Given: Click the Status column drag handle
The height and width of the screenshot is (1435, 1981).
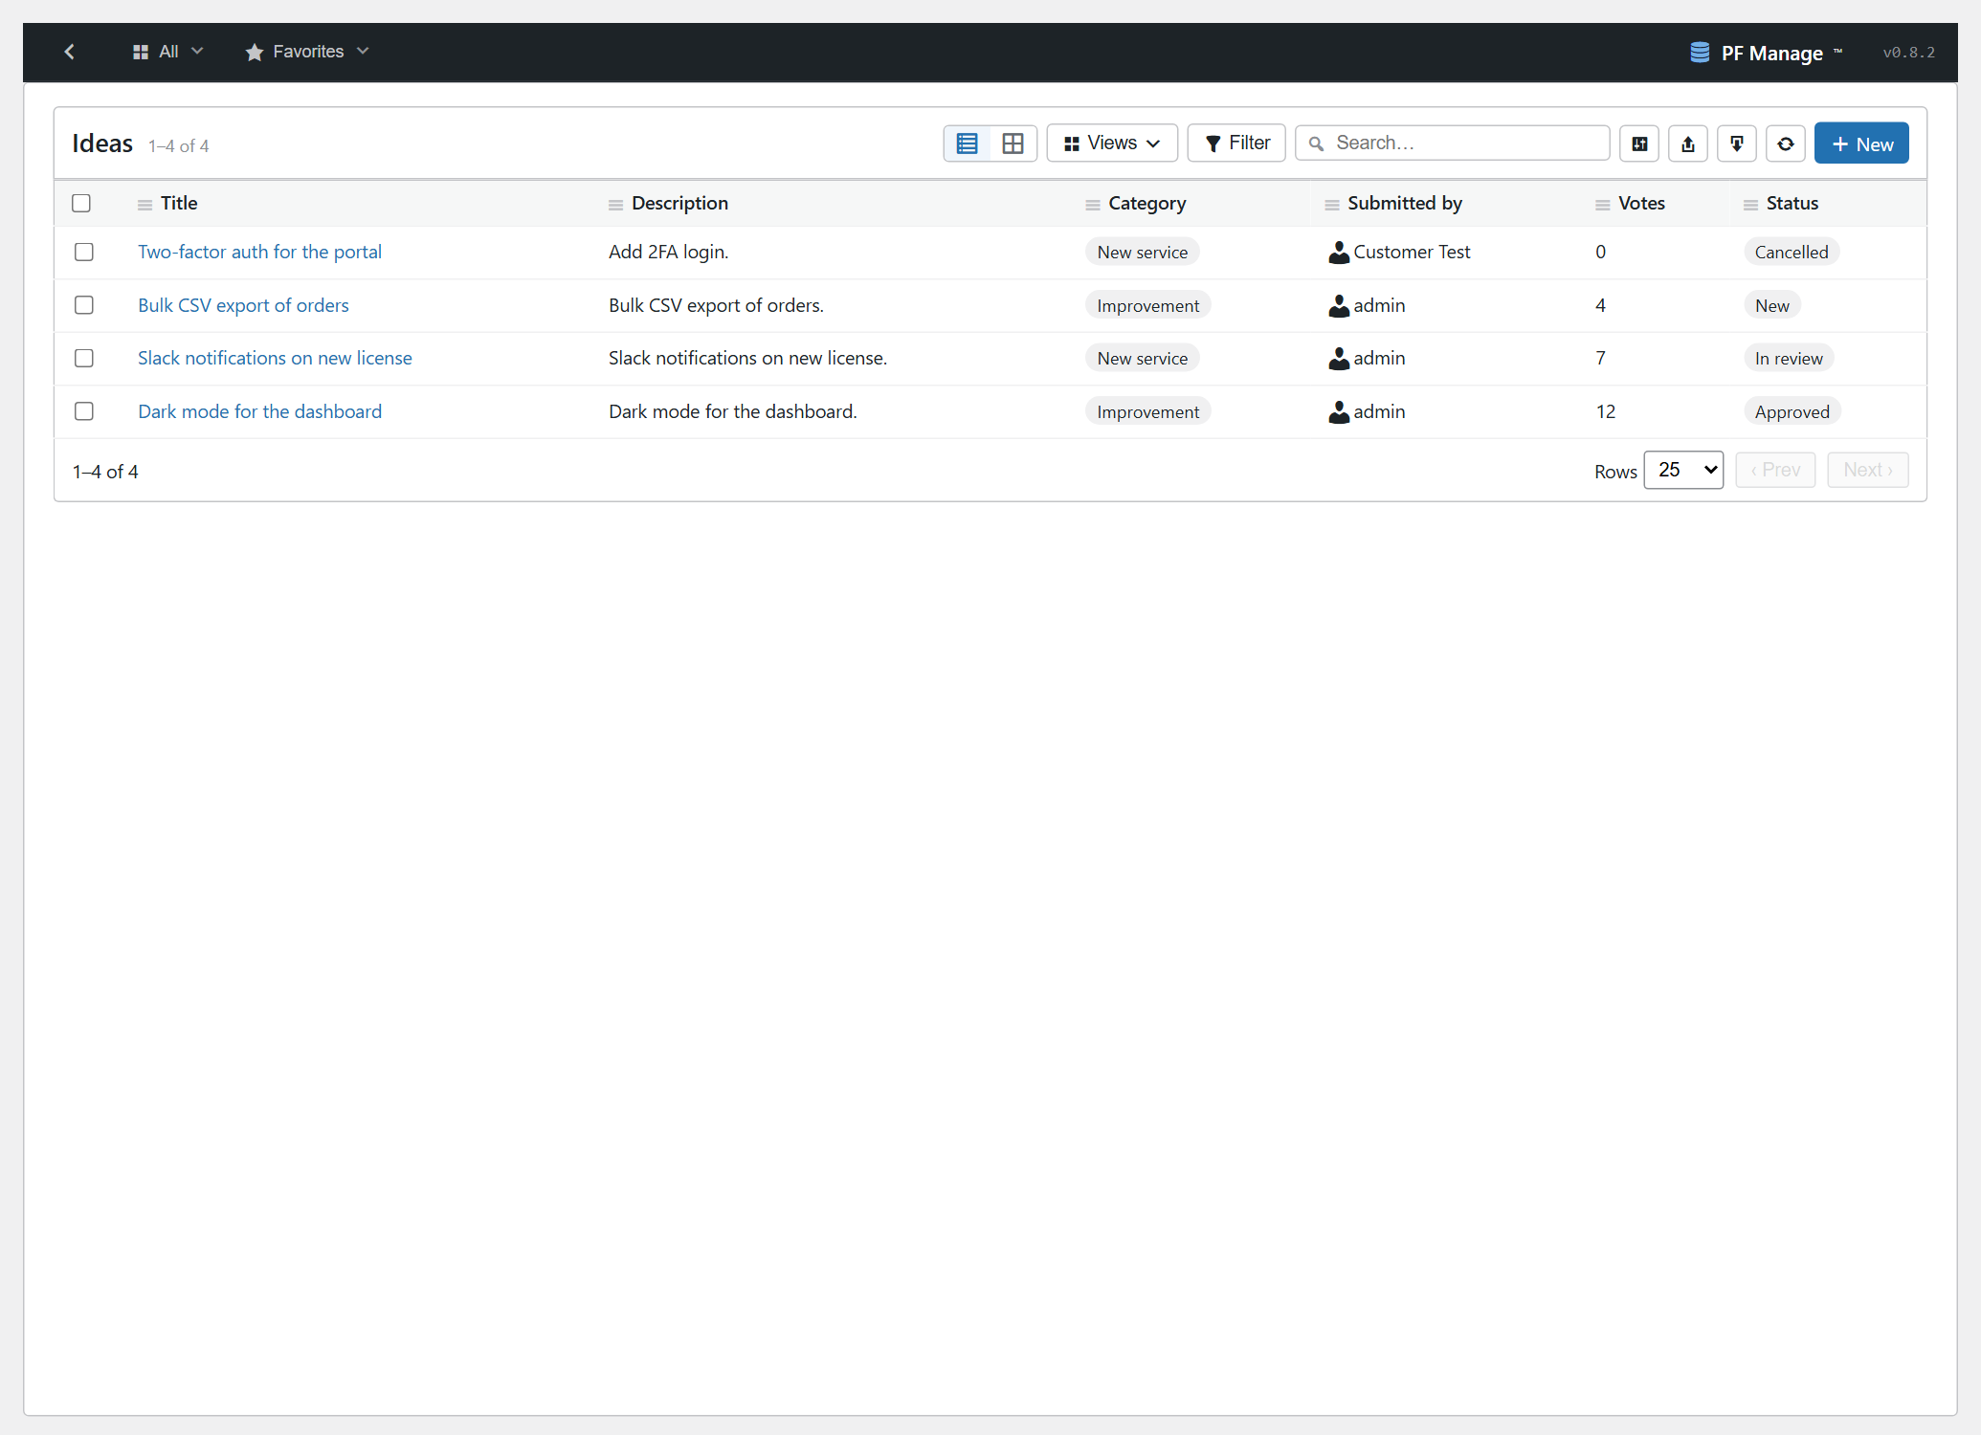Looking at the screenshot, I should tap(1750, 205).
